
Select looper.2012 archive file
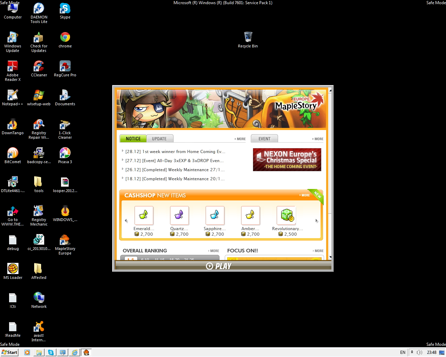[65, 185]
